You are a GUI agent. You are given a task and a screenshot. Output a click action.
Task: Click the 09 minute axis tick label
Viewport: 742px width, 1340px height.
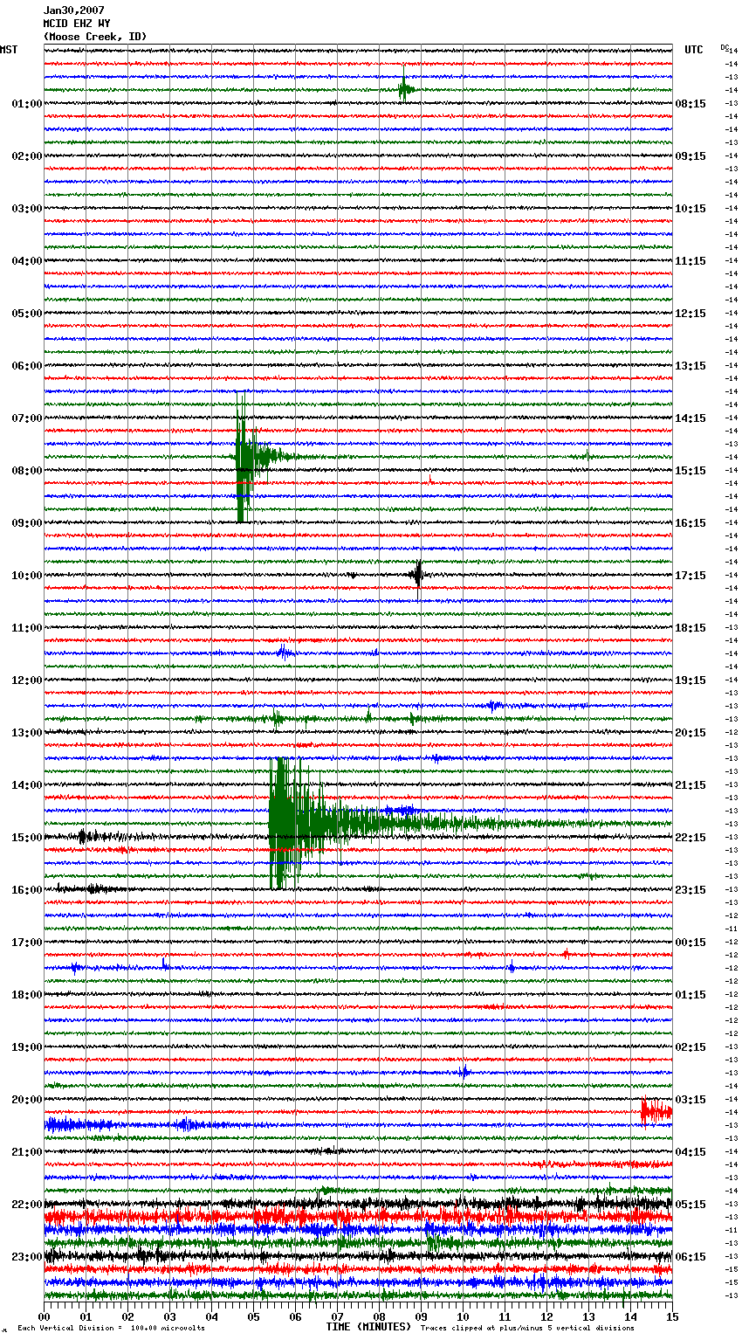pos(422,1316)
